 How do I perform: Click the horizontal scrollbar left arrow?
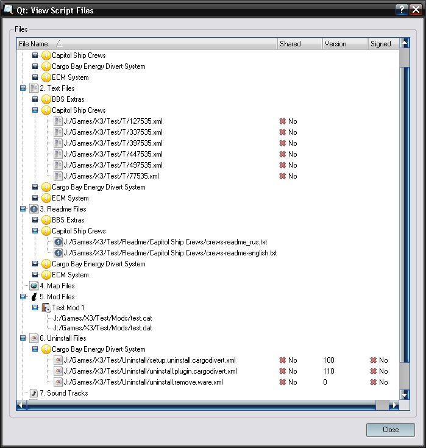[21, 405]
